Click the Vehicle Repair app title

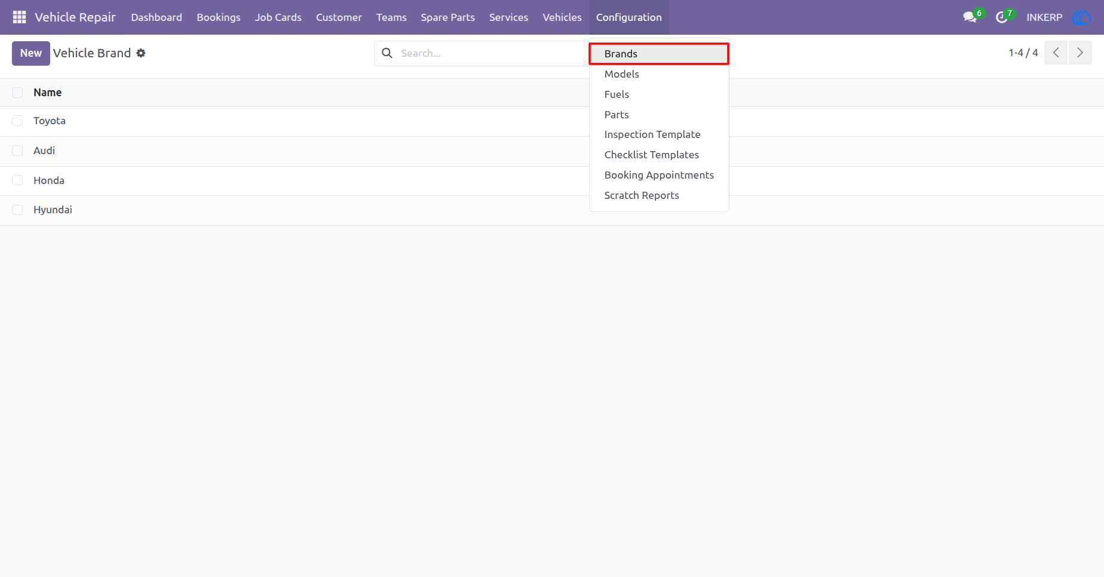point(75,17)
